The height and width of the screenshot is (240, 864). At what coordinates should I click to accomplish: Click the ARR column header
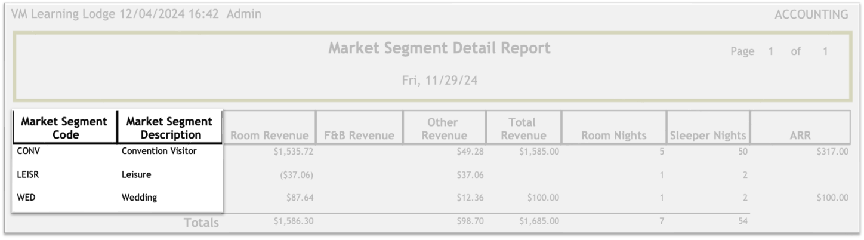click(799, 136)
